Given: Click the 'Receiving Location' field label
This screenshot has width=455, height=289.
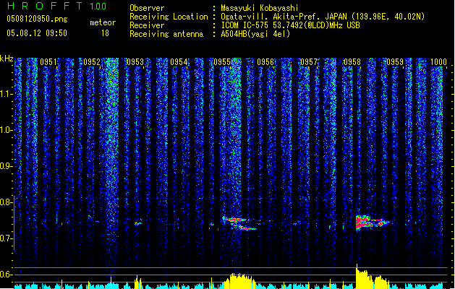Looking at the screenshot, I should tap(169, 17).
